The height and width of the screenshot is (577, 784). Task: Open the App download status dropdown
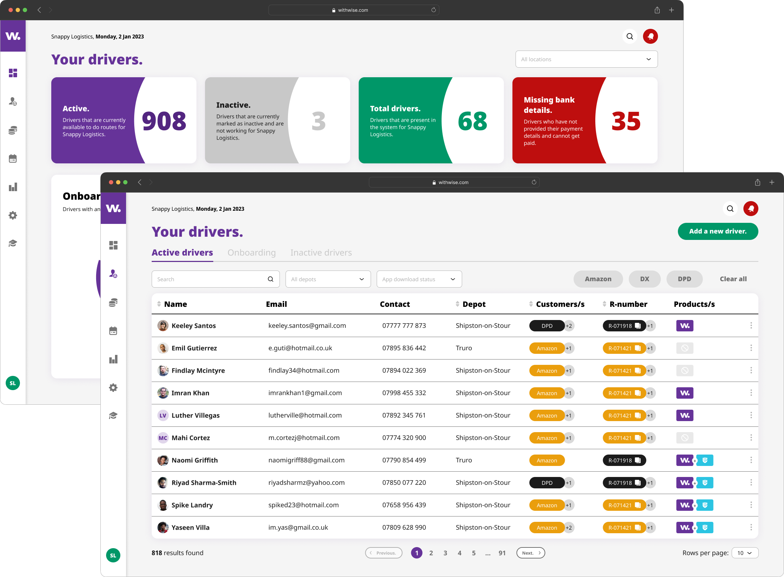(419, 279)
